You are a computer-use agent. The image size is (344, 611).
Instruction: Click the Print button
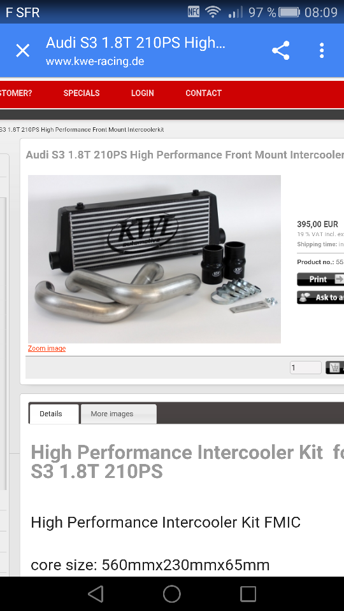(320, 279)
